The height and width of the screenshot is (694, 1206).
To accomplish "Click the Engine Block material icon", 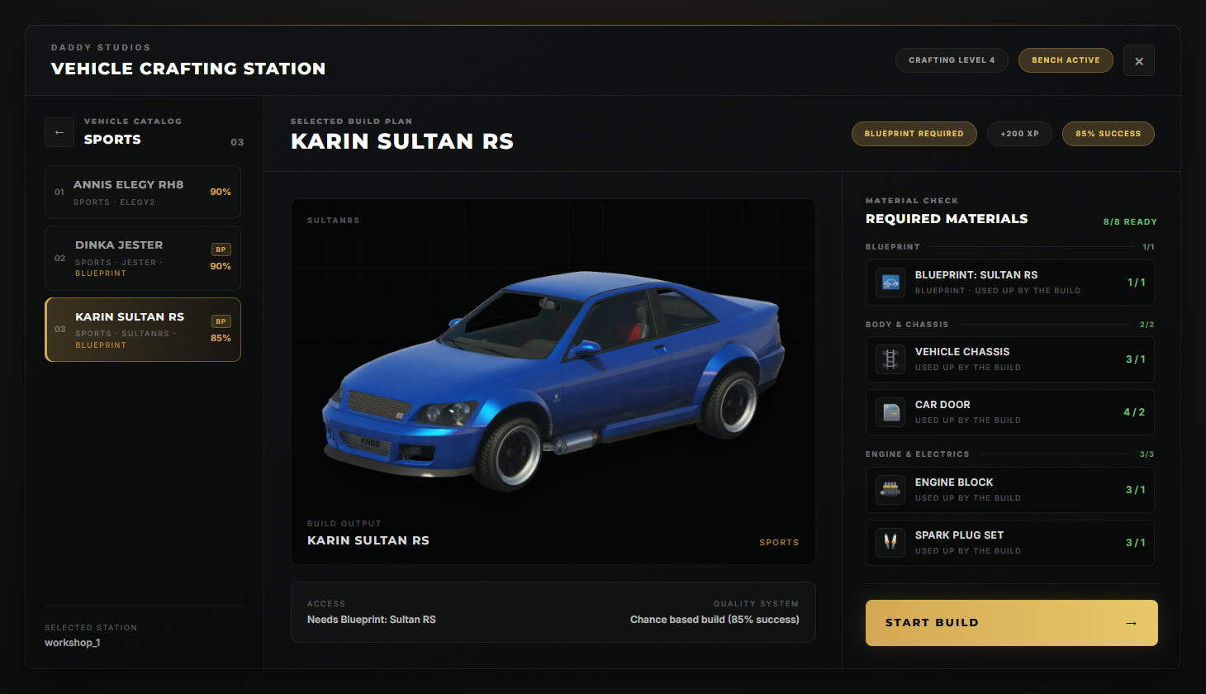I will point(890,490).
